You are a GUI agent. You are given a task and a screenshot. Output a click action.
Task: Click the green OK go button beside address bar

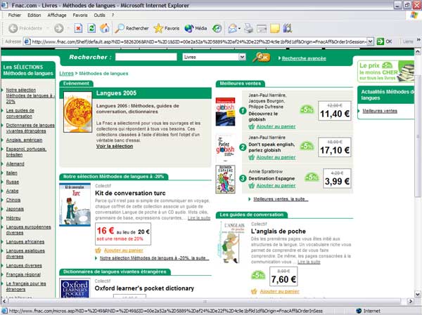385,41
